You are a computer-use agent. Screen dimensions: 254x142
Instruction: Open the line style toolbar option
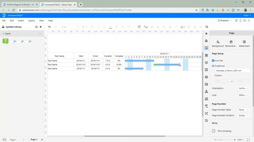(183, 27)
